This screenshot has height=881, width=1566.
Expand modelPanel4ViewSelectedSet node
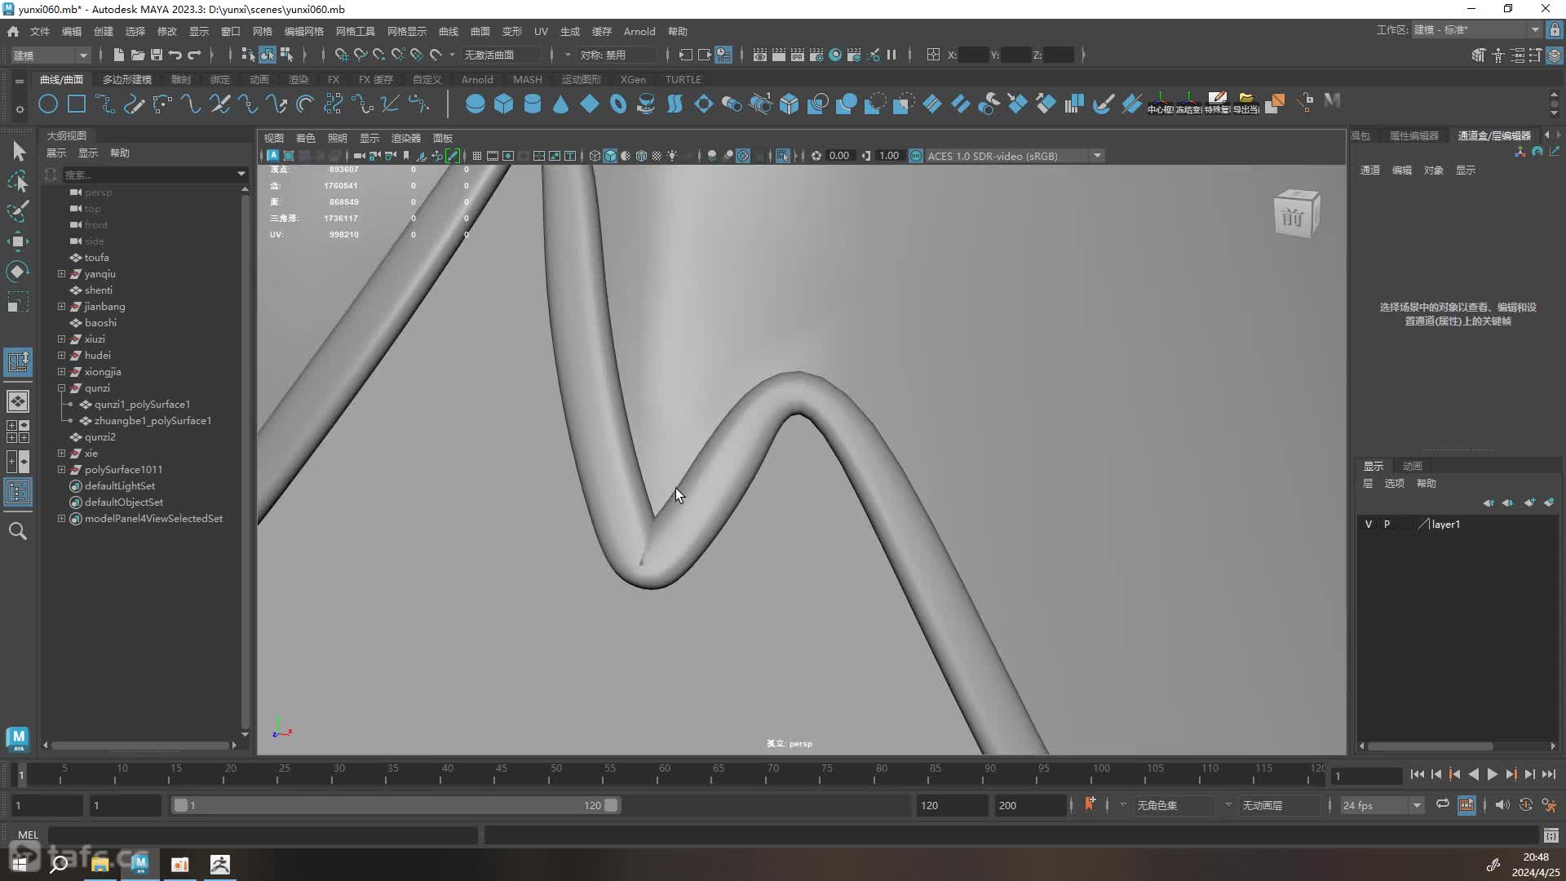coord(61,519)
